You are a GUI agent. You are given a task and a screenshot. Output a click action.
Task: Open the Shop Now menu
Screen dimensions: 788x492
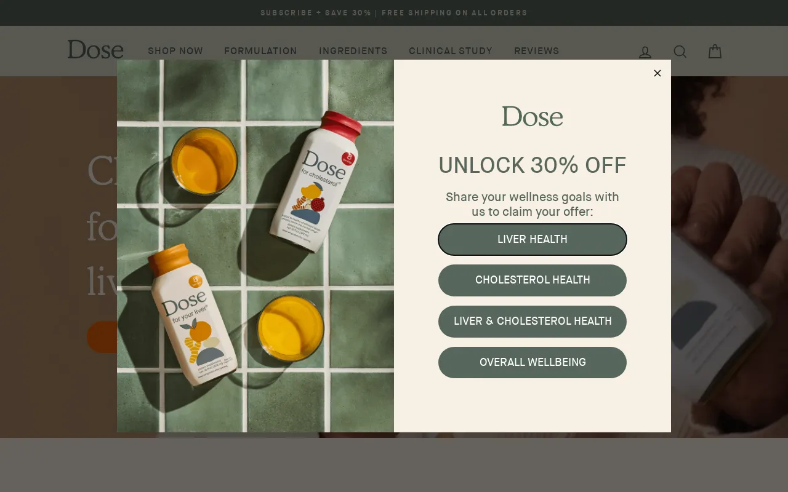(x=175, y=51)
